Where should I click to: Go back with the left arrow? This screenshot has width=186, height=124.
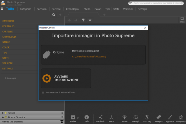click(x=70, y=20)
